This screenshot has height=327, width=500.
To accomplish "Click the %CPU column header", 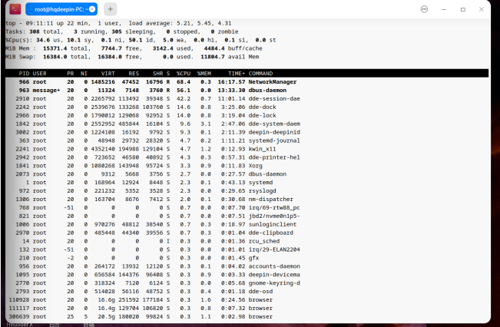I will pos(184,73).
